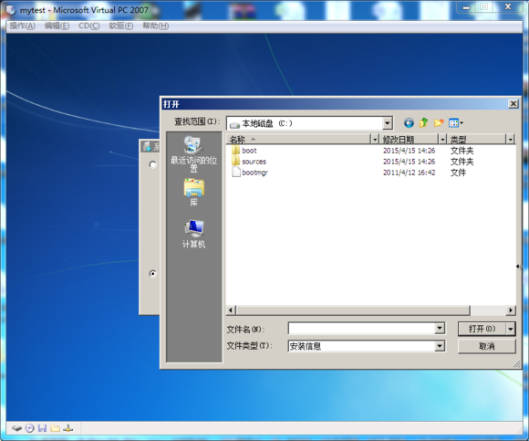Click the horizontal scrollbar thumb
Viewport: 529px width, 441px height.
point(353,310)
